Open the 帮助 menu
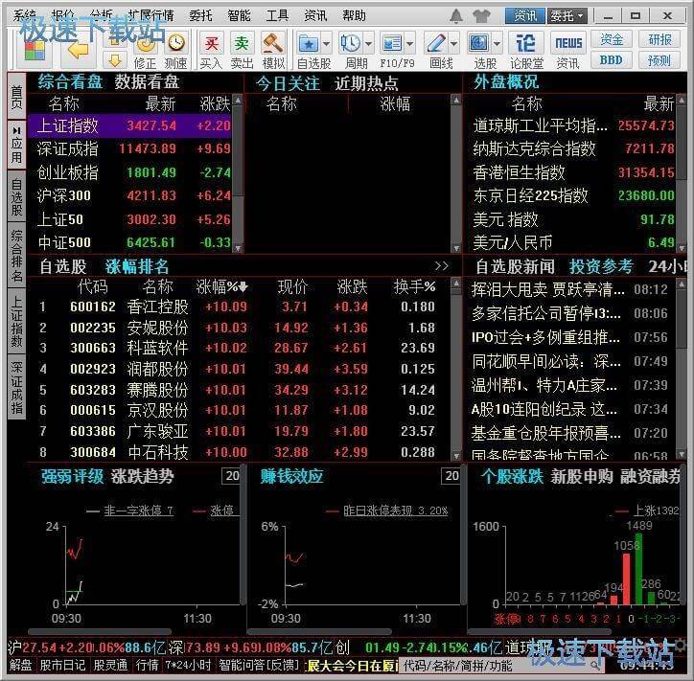The image size is (694, 681). [354, 16]
